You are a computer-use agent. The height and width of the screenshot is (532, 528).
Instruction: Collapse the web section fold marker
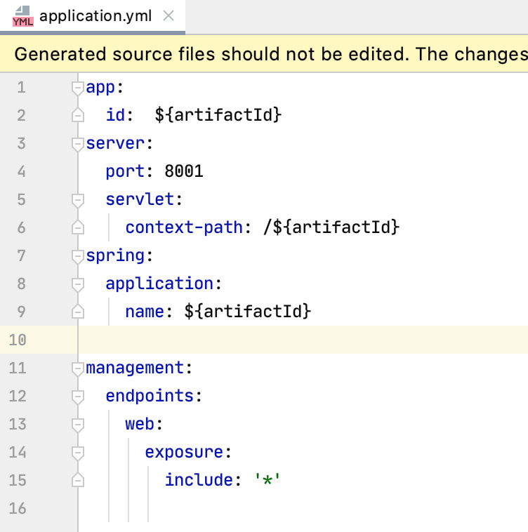(x=78, y=425)
